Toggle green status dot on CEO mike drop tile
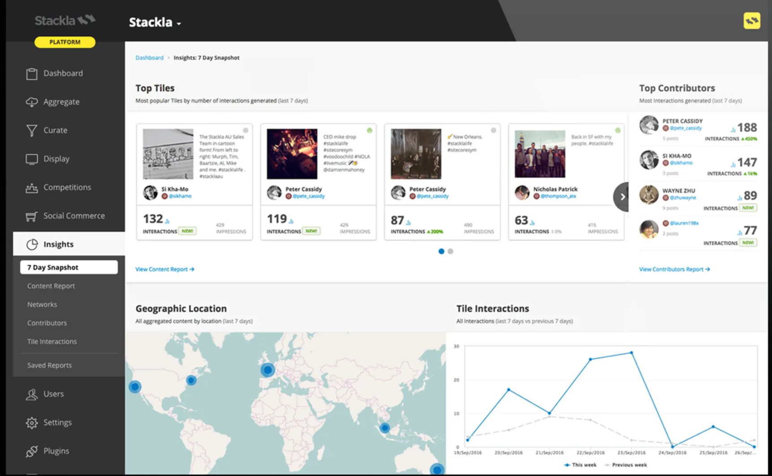772x476 pixels. (369, 131)
